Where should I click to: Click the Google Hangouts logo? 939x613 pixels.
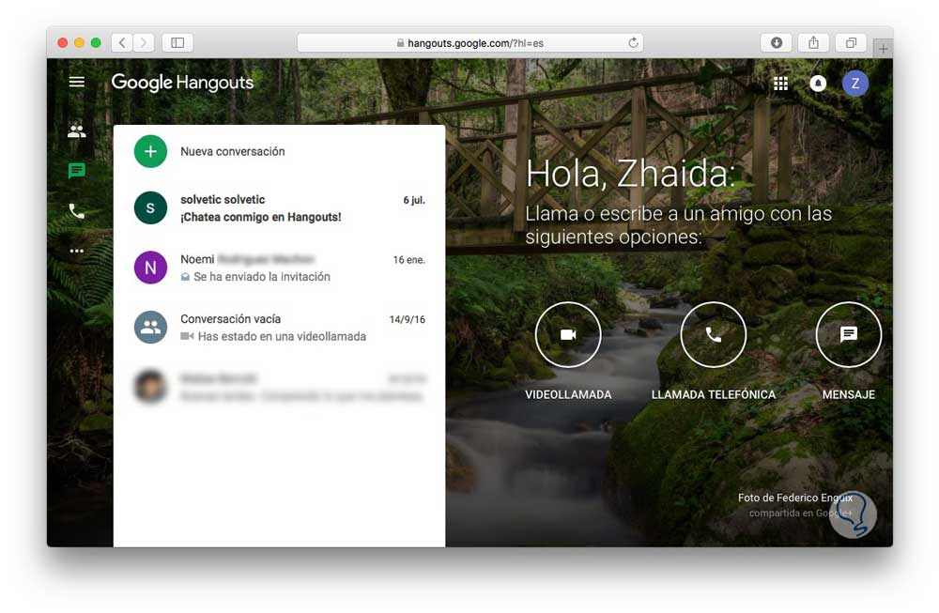coord(183,83)
